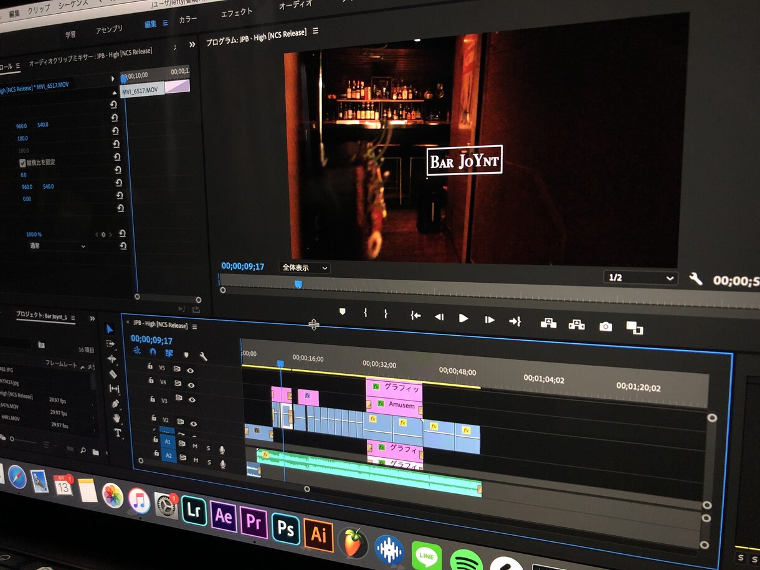Click the Step Forward one frame button
This screenshot has height=570, width=760.
coord(490,320)
